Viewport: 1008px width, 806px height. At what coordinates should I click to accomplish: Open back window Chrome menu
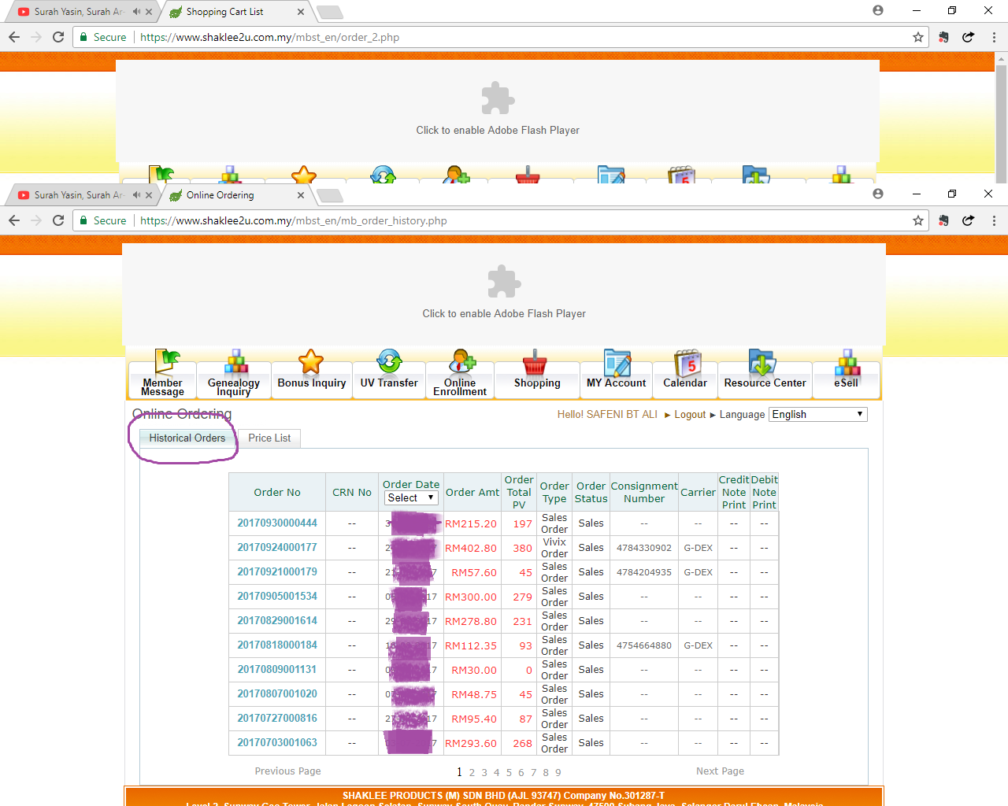coord(994,37)
